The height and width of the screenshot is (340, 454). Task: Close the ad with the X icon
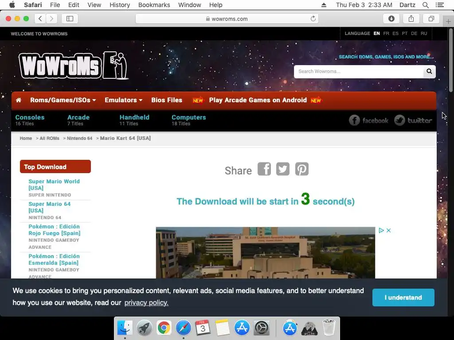pos(388,230)
